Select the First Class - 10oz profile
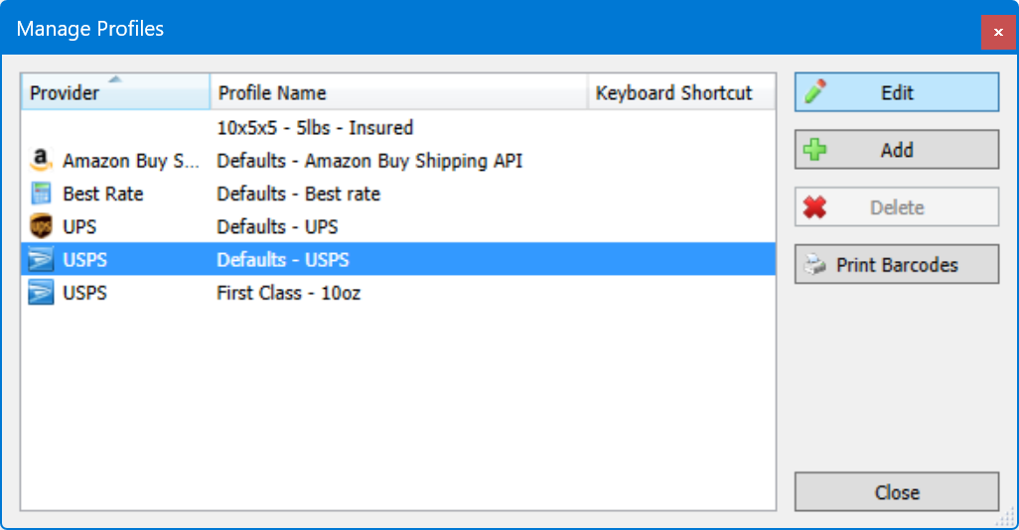 tap(397, 293)
